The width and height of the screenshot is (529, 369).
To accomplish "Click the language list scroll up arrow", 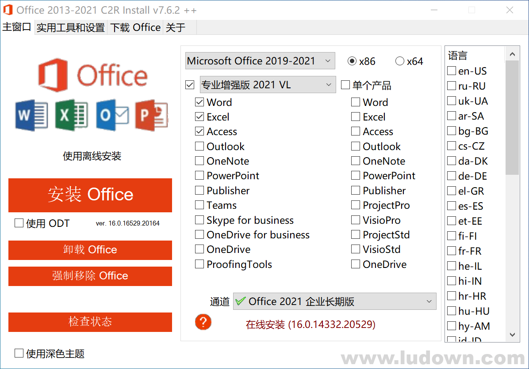I will (512, 54).
